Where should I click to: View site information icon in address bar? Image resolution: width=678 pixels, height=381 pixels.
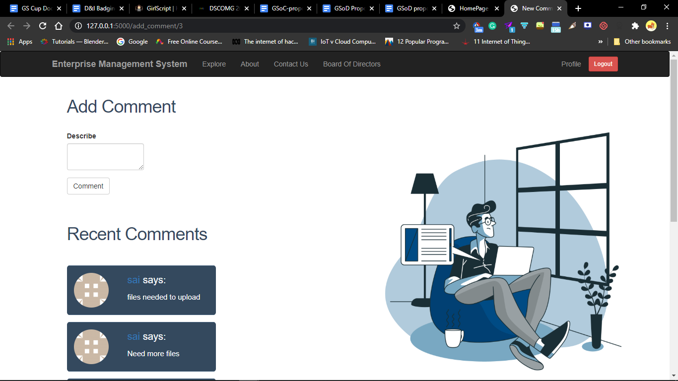pyautogui.click(x=78, y=26)
